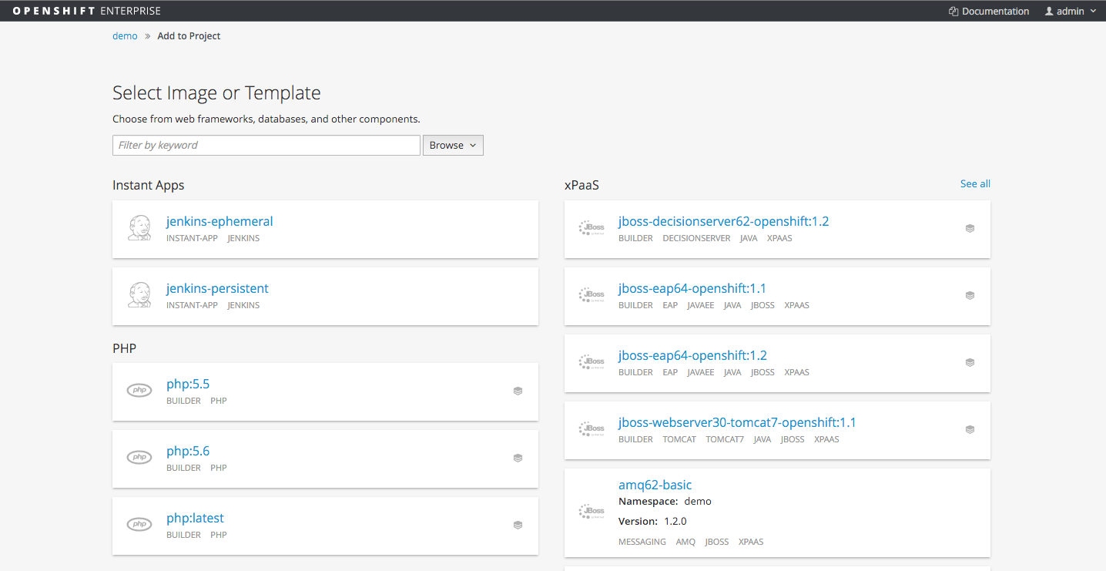Image resolution: width=1106 pixels, height=571 pixels.
Task: Select jboss-webserver30-tomcat7-openshift:1.1 image
Action: coord(737,422)
